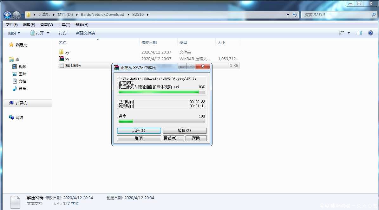
Task: Click the 1,053,712 size cell
Action: point(228,59)
